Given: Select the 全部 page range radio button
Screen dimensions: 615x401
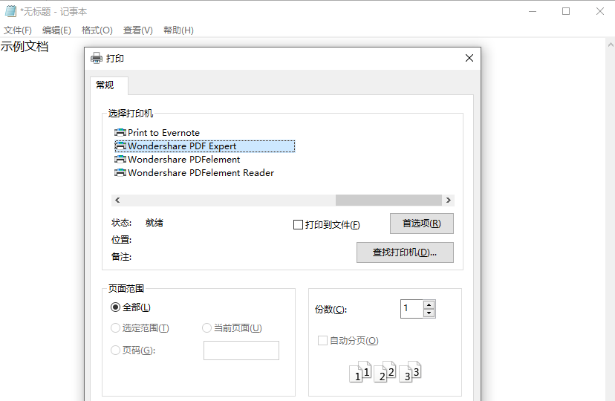Looking at the screenshot, I should point(115,307).
